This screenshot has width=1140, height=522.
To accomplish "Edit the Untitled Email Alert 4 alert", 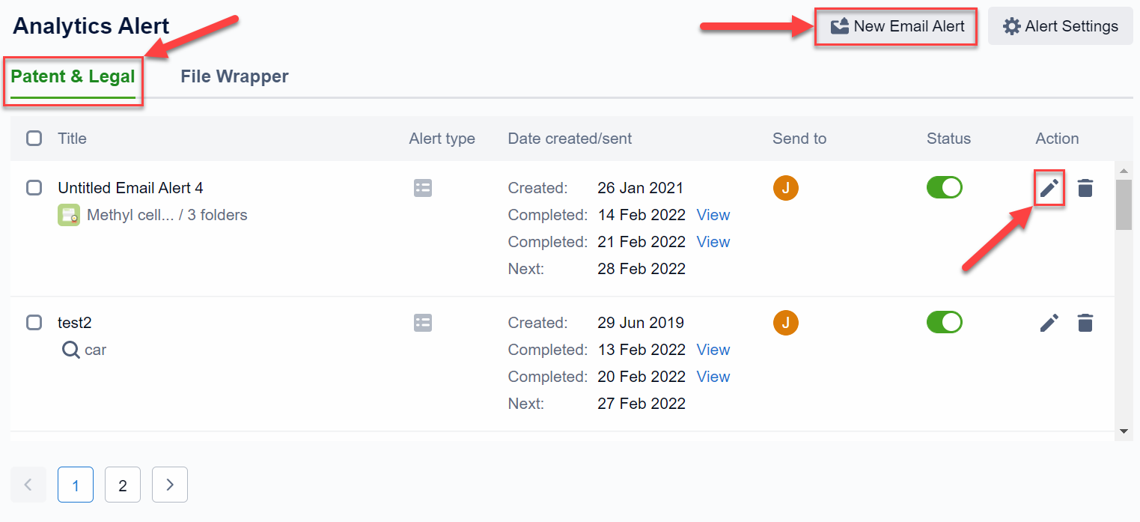I will tap(1049, 189).
